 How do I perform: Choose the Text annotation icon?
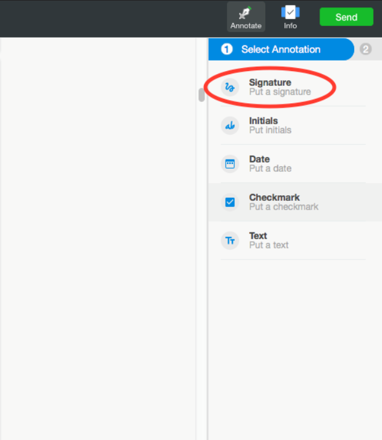[230, 240]
